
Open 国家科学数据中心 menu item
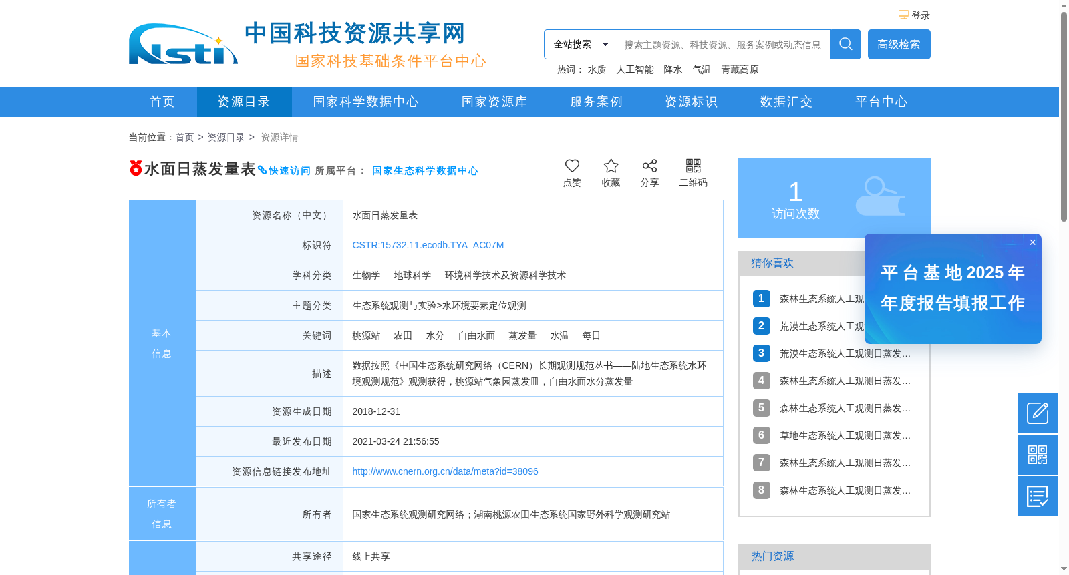coord(366,102)
